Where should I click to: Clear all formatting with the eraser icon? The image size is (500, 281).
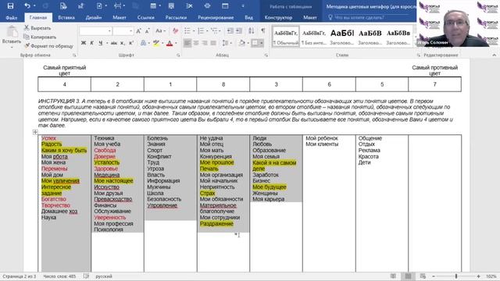[175, 31]
